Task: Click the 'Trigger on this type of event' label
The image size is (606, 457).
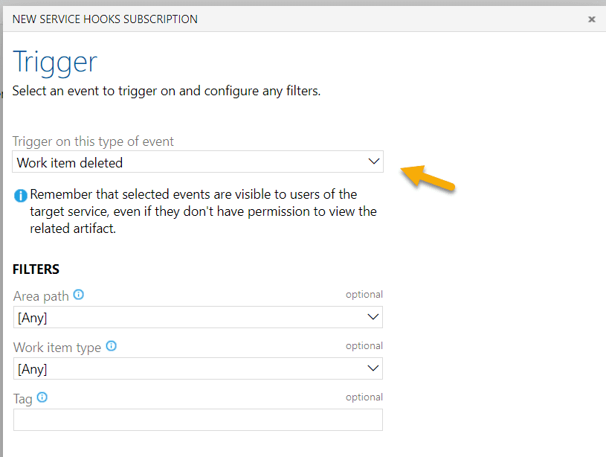Action: pos(93,141)
